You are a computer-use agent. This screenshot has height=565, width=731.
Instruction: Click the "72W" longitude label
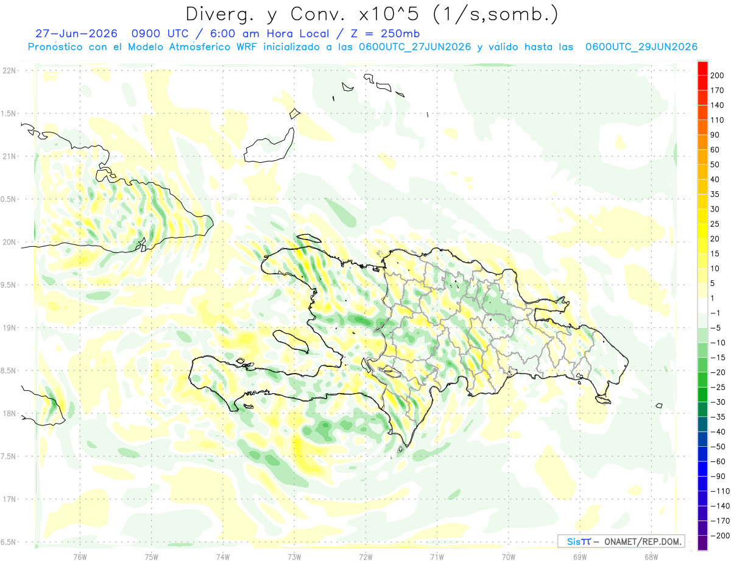(365, 557)
